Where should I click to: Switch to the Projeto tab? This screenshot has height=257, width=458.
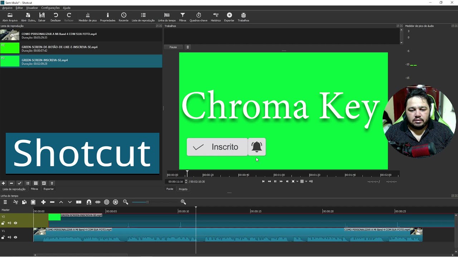183,189
